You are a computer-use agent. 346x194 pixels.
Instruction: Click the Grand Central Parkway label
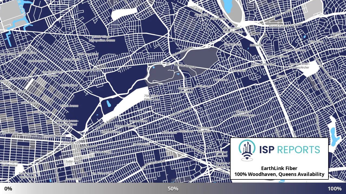tap(286, 26)
